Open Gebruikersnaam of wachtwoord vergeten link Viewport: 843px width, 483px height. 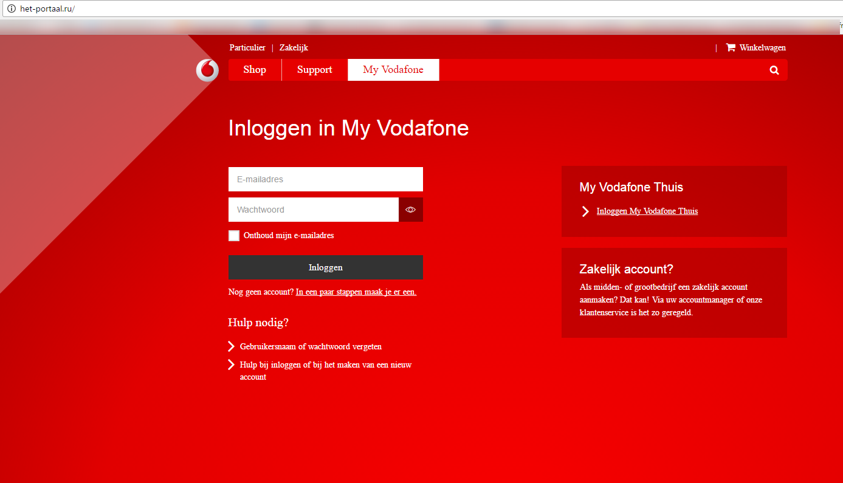click(311, 346)
